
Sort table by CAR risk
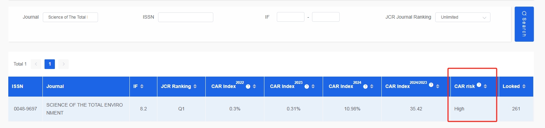pos(485,86)
